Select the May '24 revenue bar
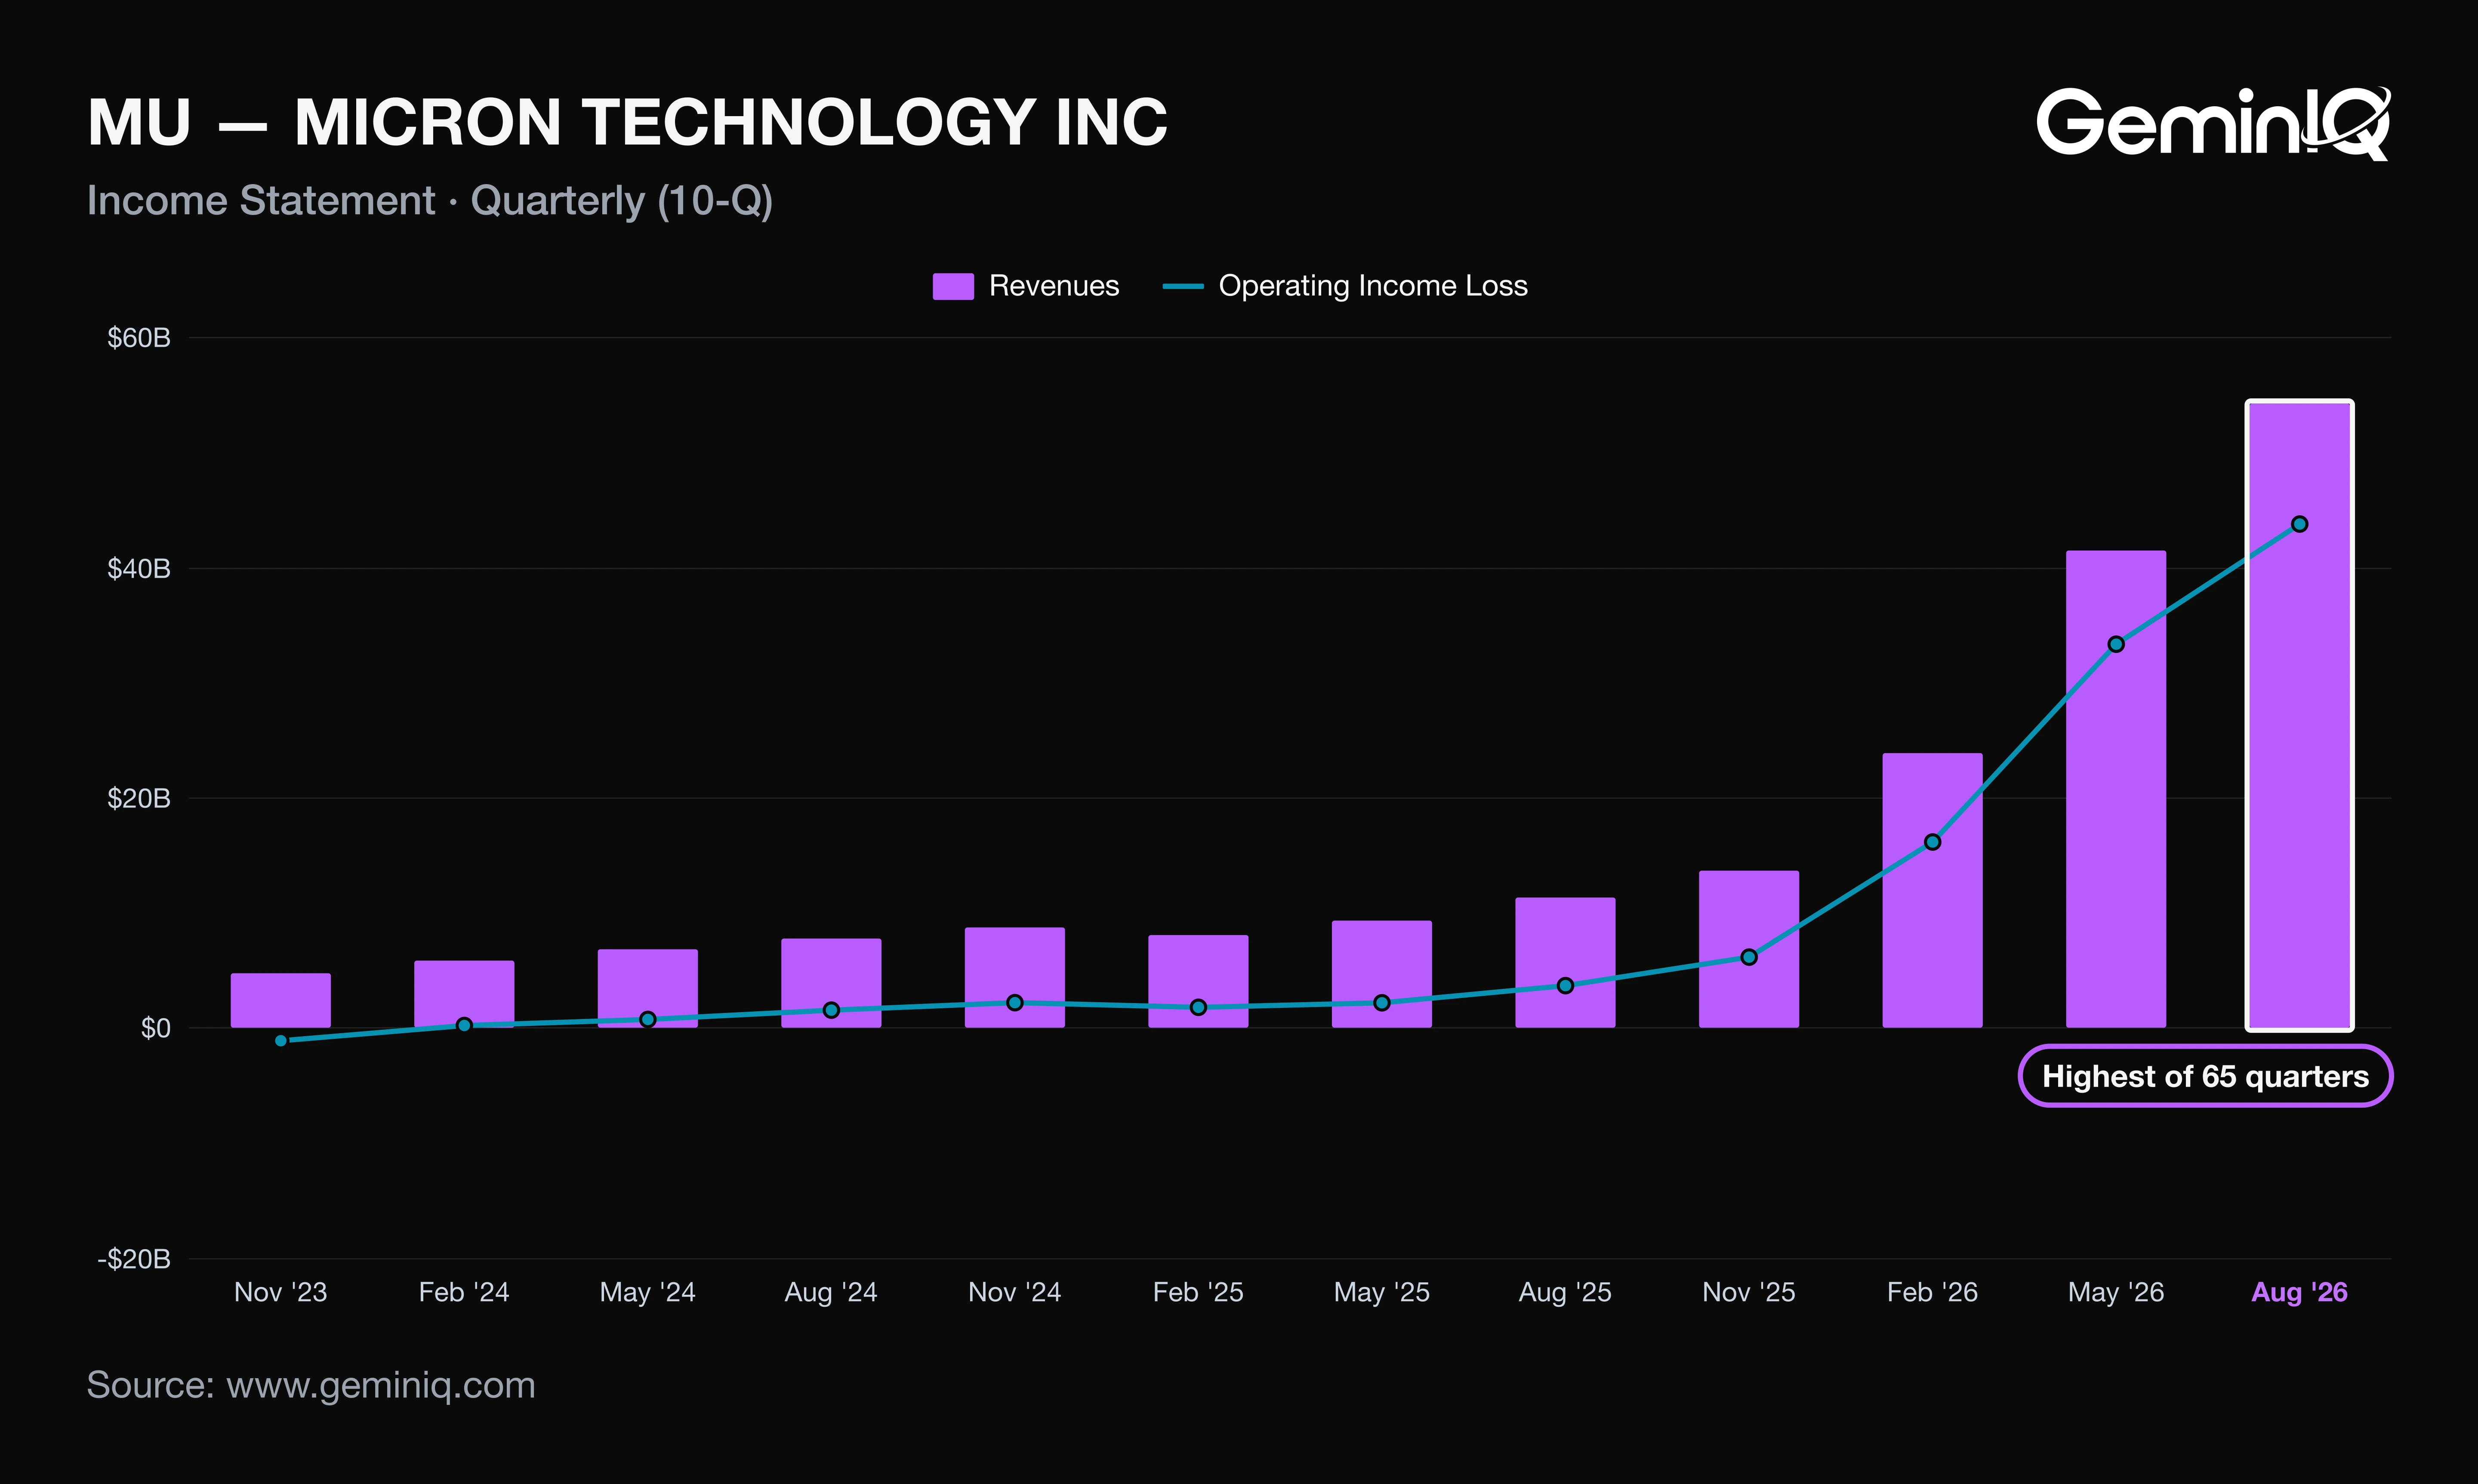This screenshot has width=2478, height=1484. click(x=648, y=988)
